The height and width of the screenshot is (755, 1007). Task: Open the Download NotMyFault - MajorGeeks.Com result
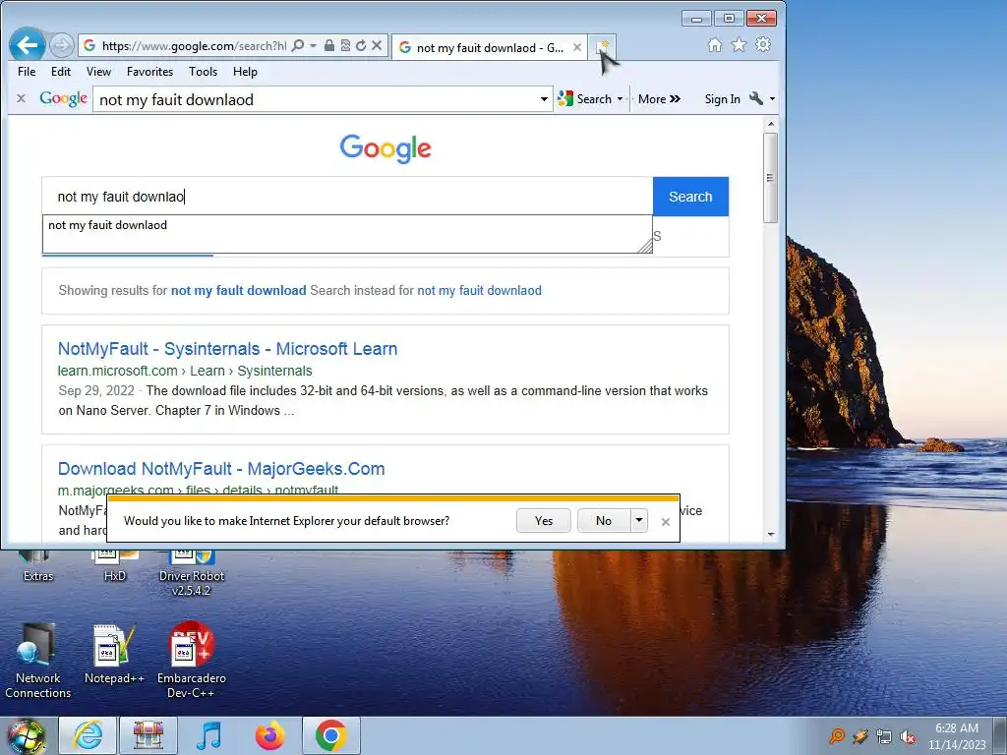click(221, 469)
